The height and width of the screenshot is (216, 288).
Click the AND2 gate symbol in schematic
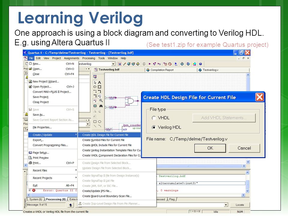131,101
